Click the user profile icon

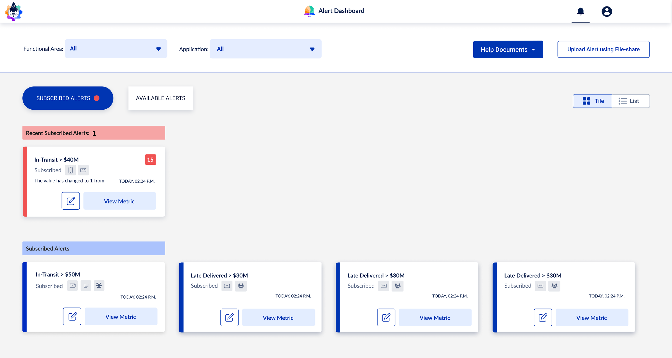click(x=607, y=11)
